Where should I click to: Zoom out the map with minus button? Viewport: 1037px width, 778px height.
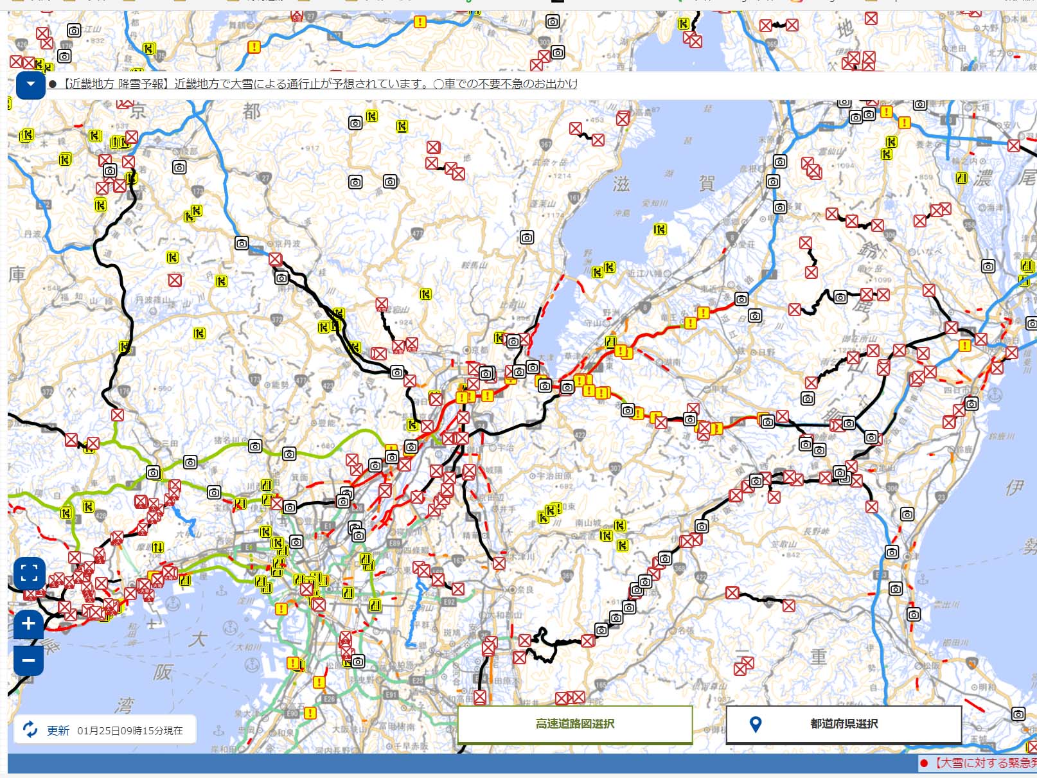coord(29,660)
